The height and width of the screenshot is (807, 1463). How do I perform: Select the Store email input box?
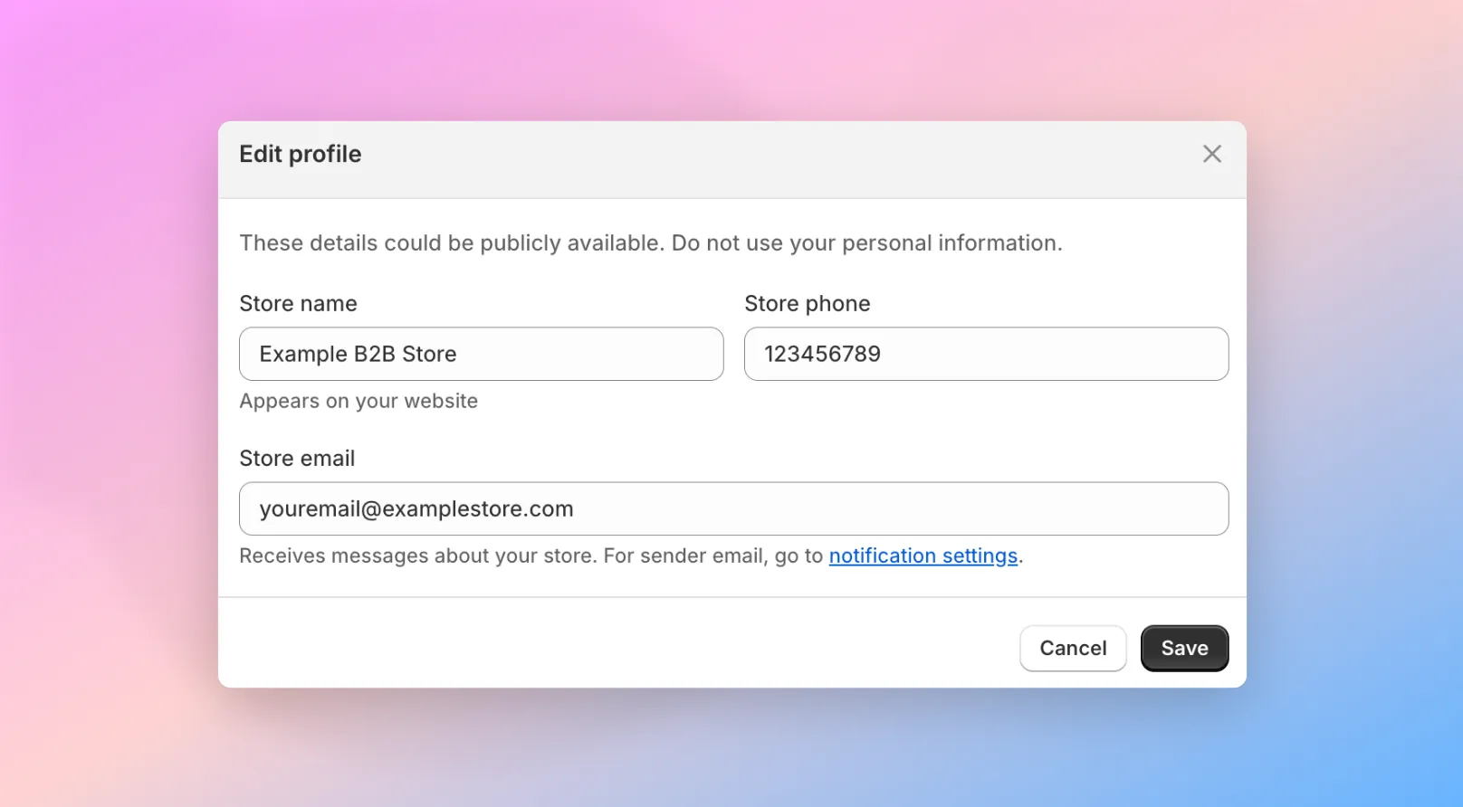(x=734, y=508)
